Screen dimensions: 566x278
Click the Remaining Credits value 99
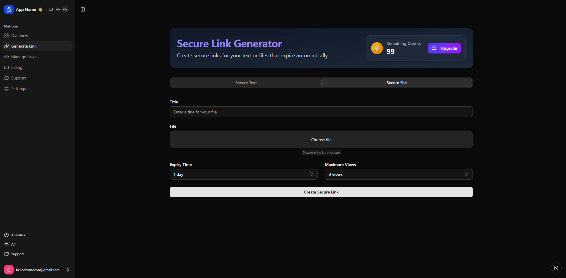391,52
